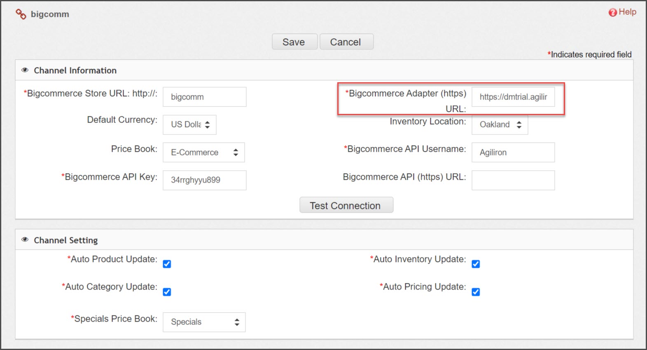
Task: Focus the Bigcommerce Adapter URL field
Action: 513,97
